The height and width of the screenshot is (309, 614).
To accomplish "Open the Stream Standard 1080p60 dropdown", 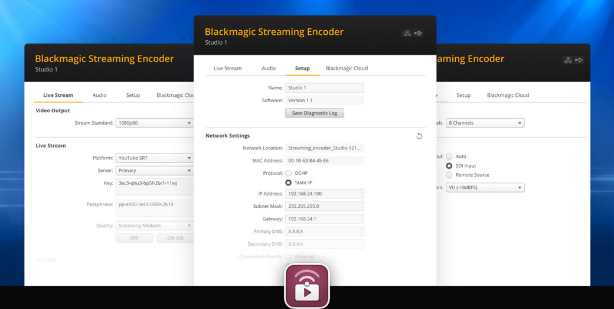I will point(155,123).
